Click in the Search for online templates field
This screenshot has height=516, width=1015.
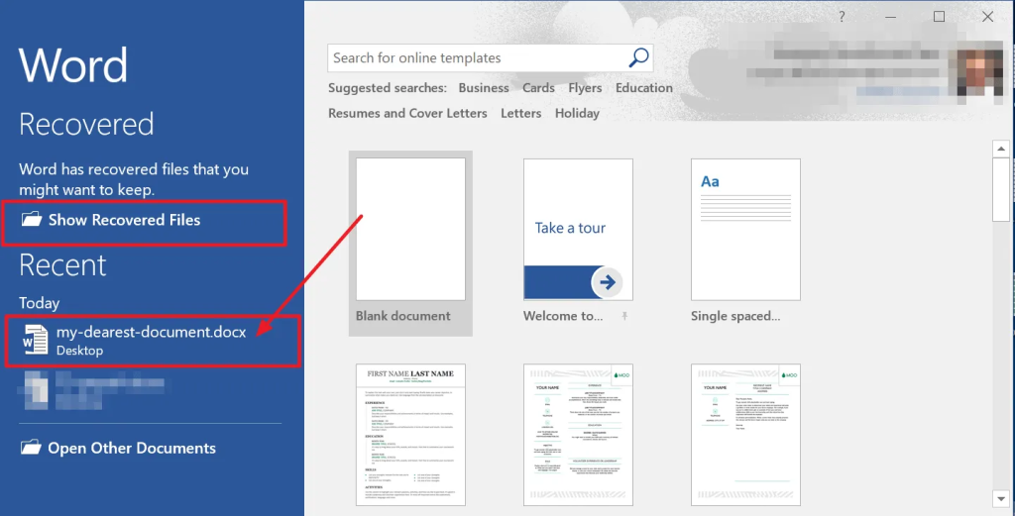(477, 57)
